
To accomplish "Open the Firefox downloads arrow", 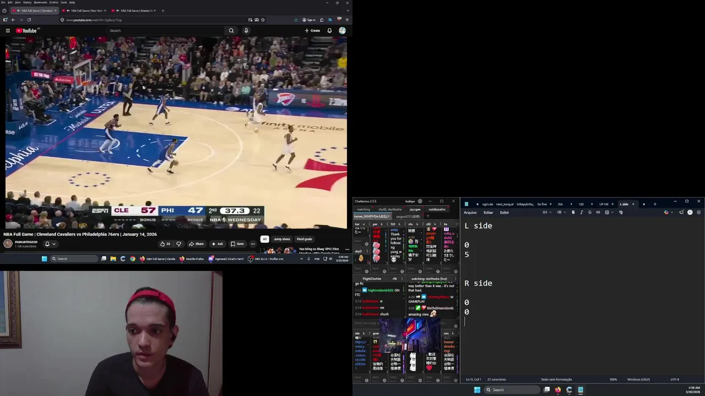I will click(296, 20).
